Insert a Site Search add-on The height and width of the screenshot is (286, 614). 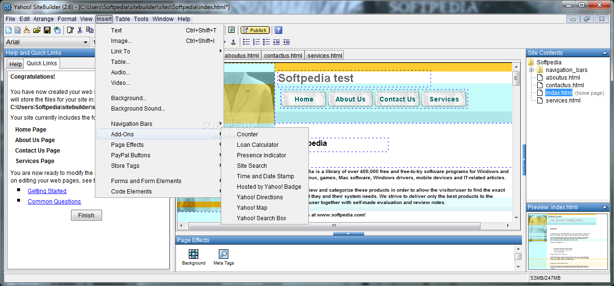coord(265,165)
